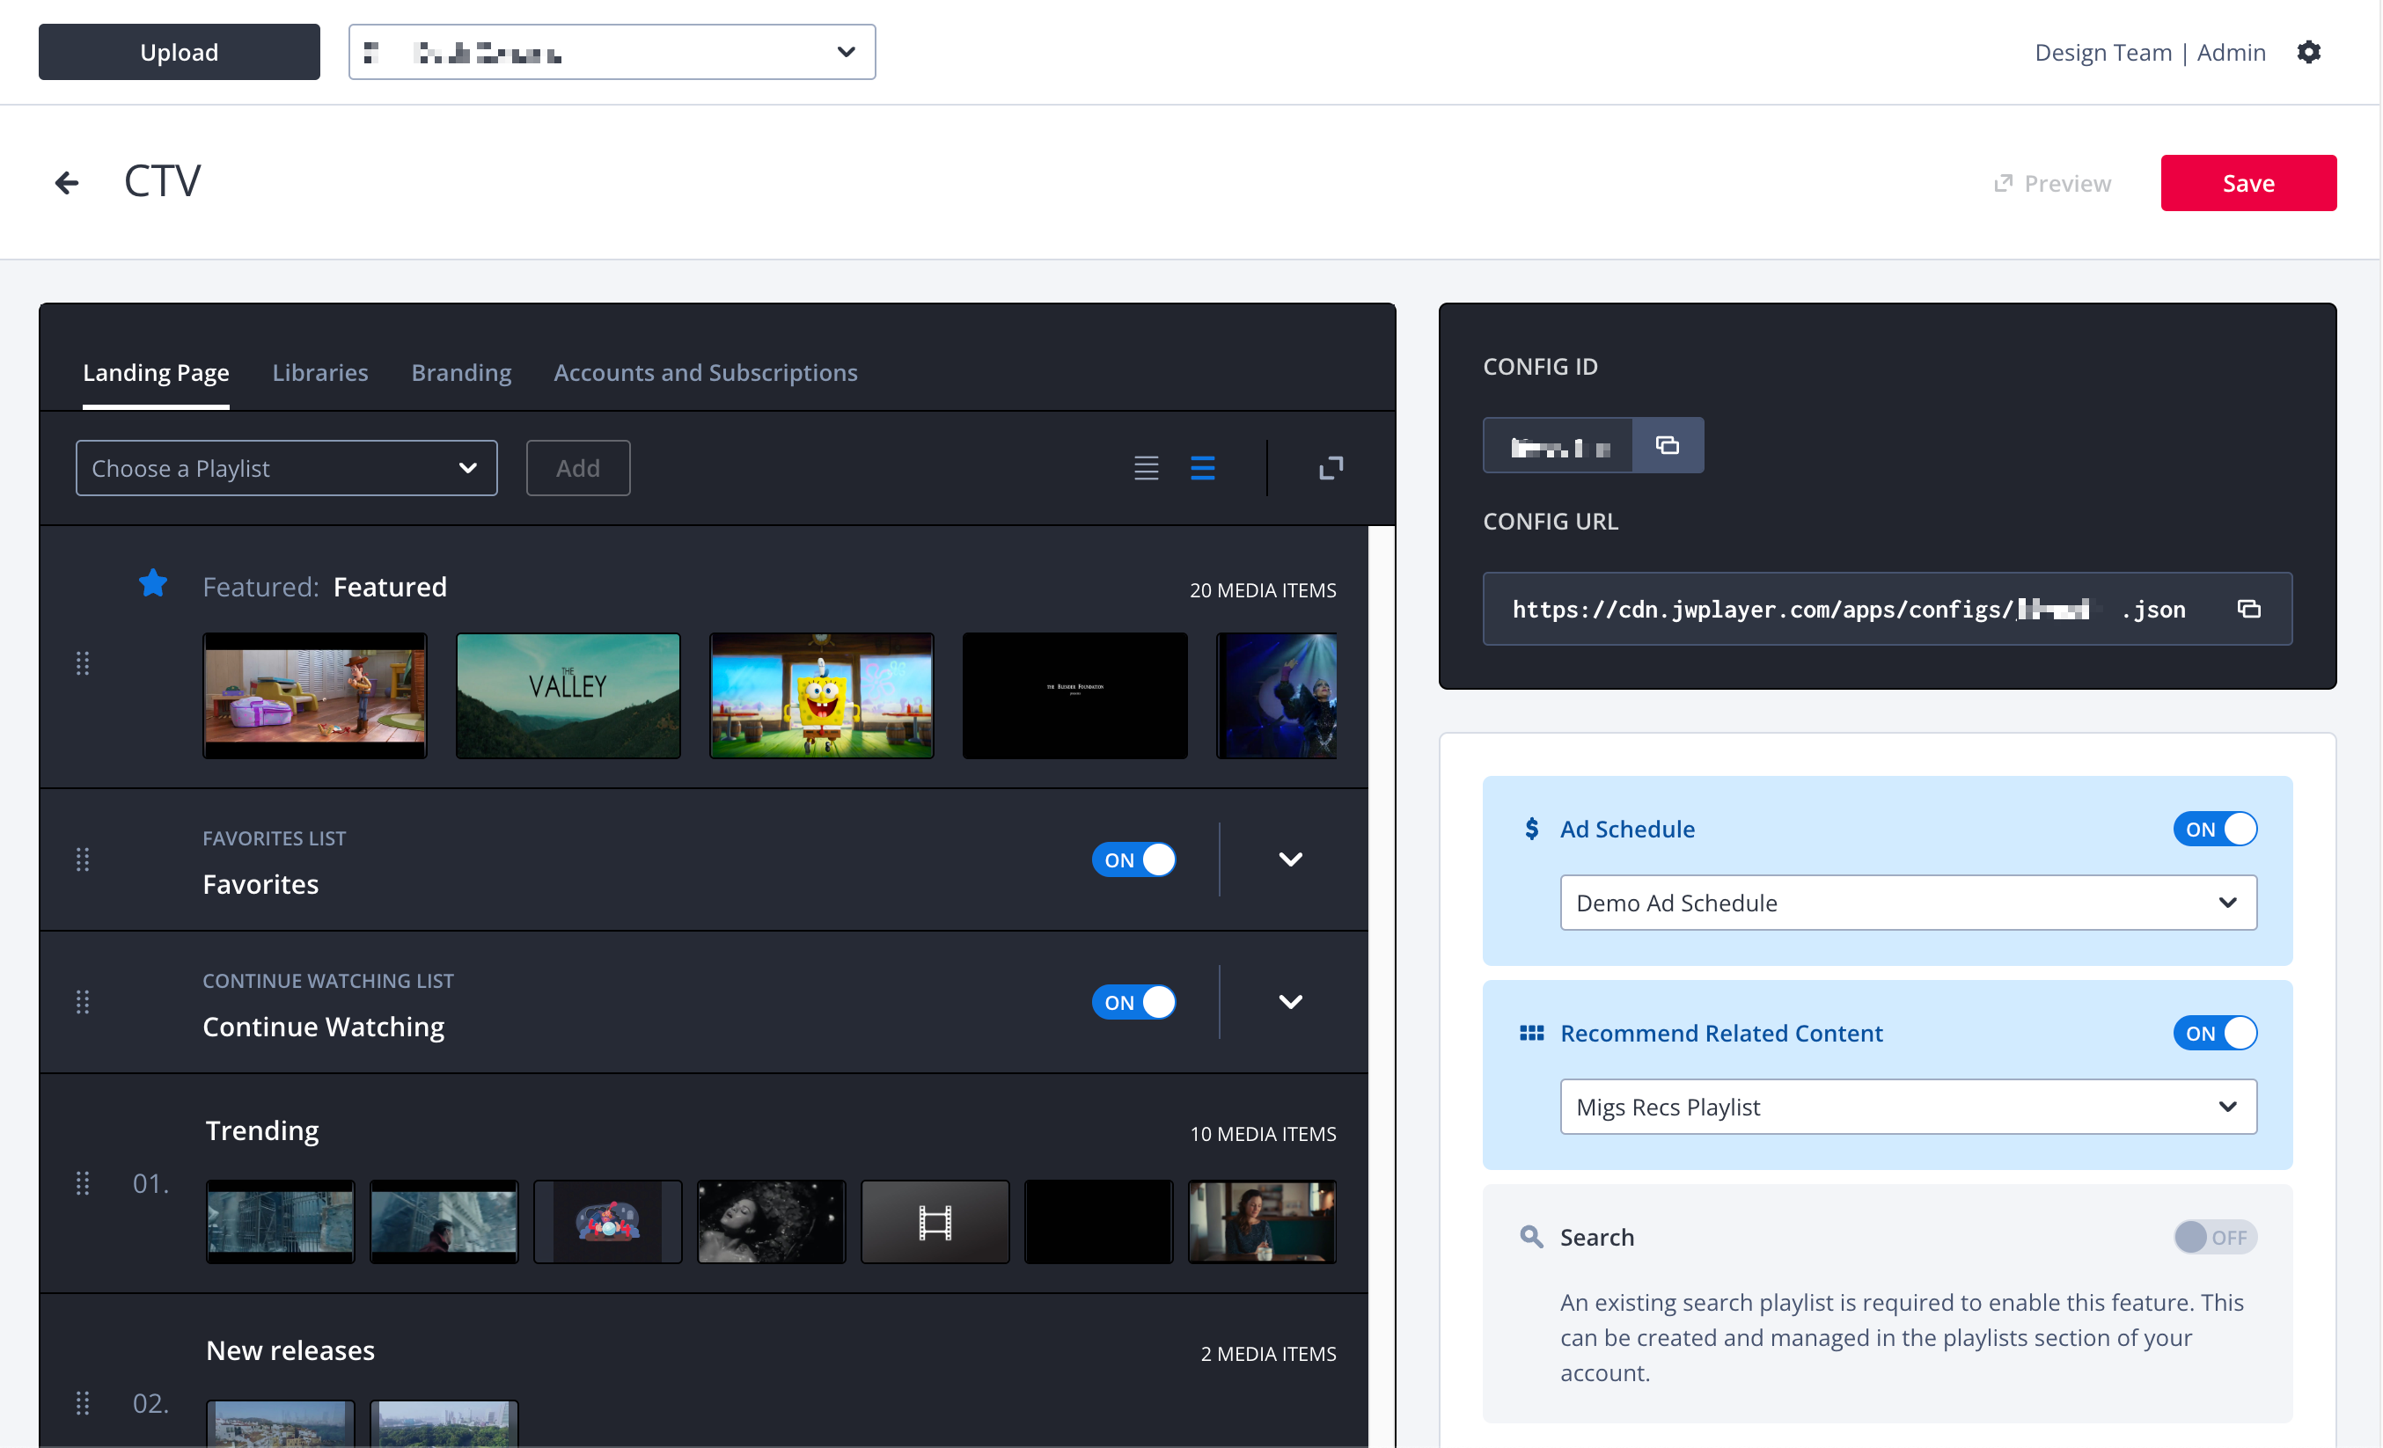Turn off the Favorites list toggle
Screen dimensions: 2383x1448
click(x=1133, y=860)
